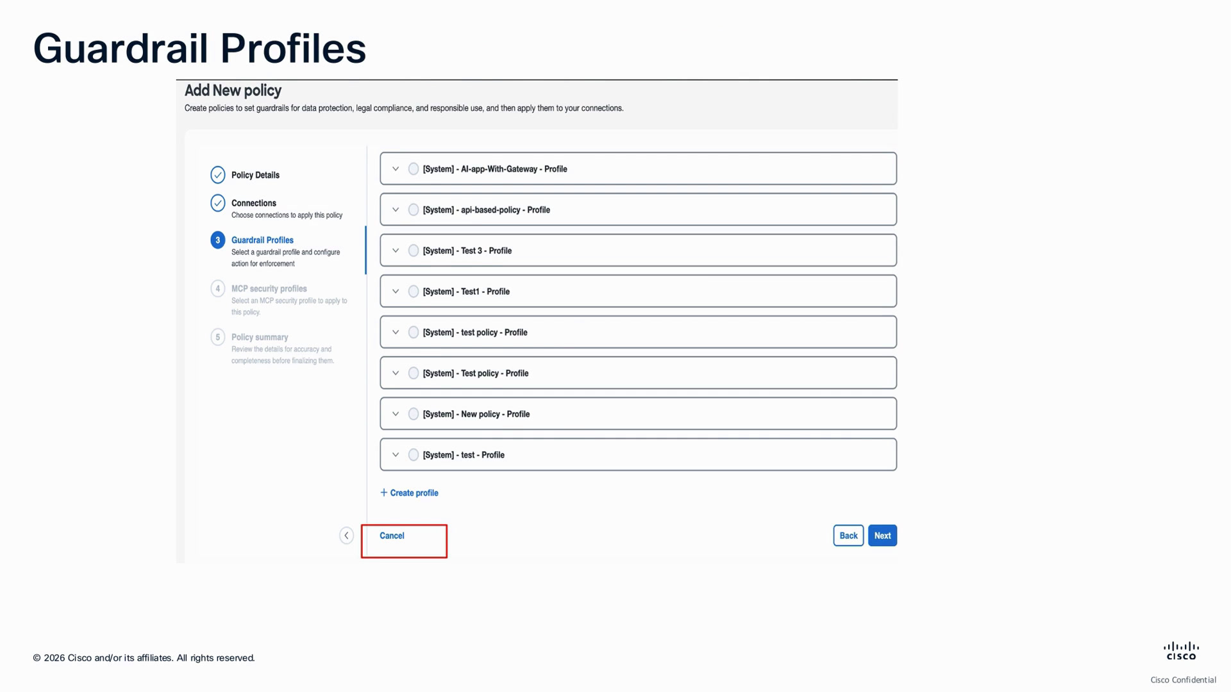
Task: Expand the Test 3 profile chevron
Action: (x=396, y=251)
